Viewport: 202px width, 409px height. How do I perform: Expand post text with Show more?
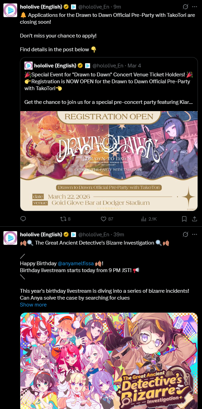tap(33, 305)
